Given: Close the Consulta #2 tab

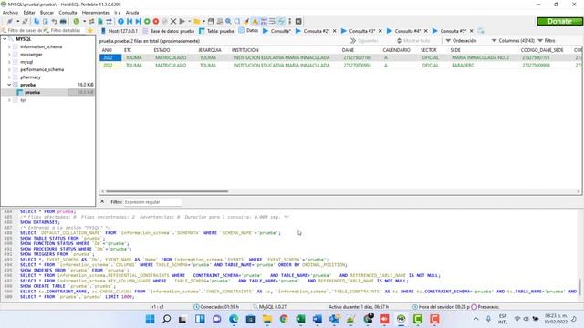Looking at the screenshot, I should click(335, 31).
